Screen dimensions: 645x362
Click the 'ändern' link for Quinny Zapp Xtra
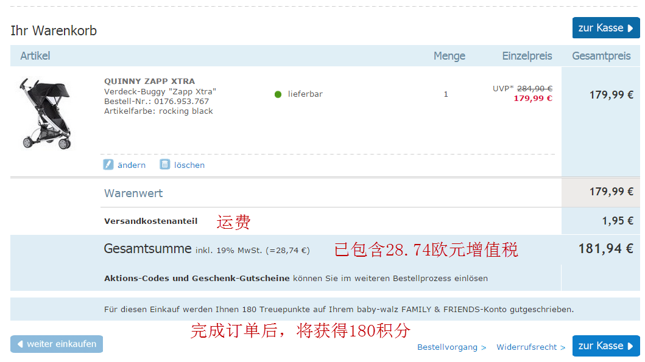(x=132, y=165)
